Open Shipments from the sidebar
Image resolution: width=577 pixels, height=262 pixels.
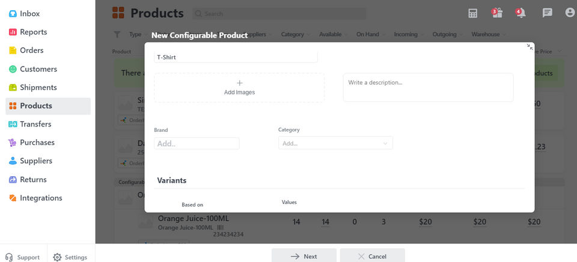coord(38,88)
